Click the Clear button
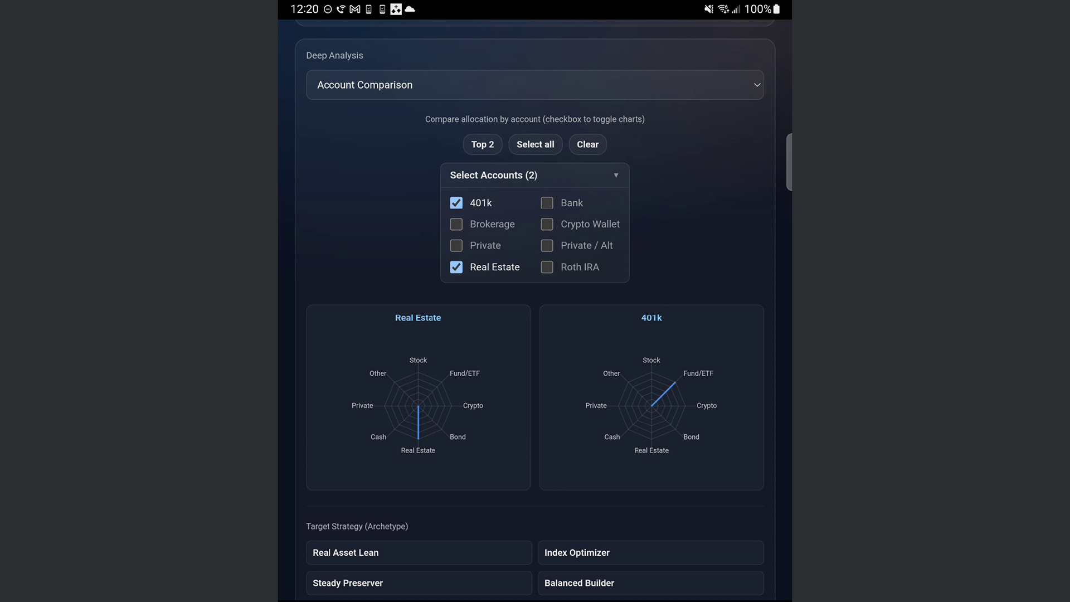The width and height of the screenshot is (1070, 602). (x=587, y=144)
